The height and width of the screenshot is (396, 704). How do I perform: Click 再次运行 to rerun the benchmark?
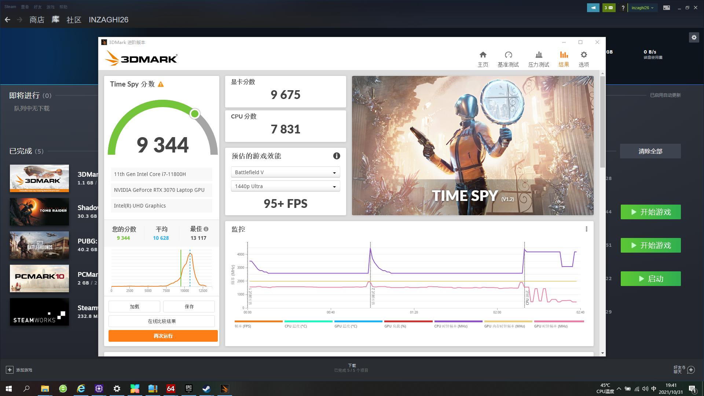click(163, 335)
